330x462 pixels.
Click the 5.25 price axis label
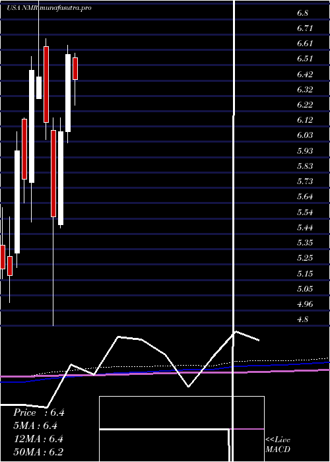click(x=305, y=258)
